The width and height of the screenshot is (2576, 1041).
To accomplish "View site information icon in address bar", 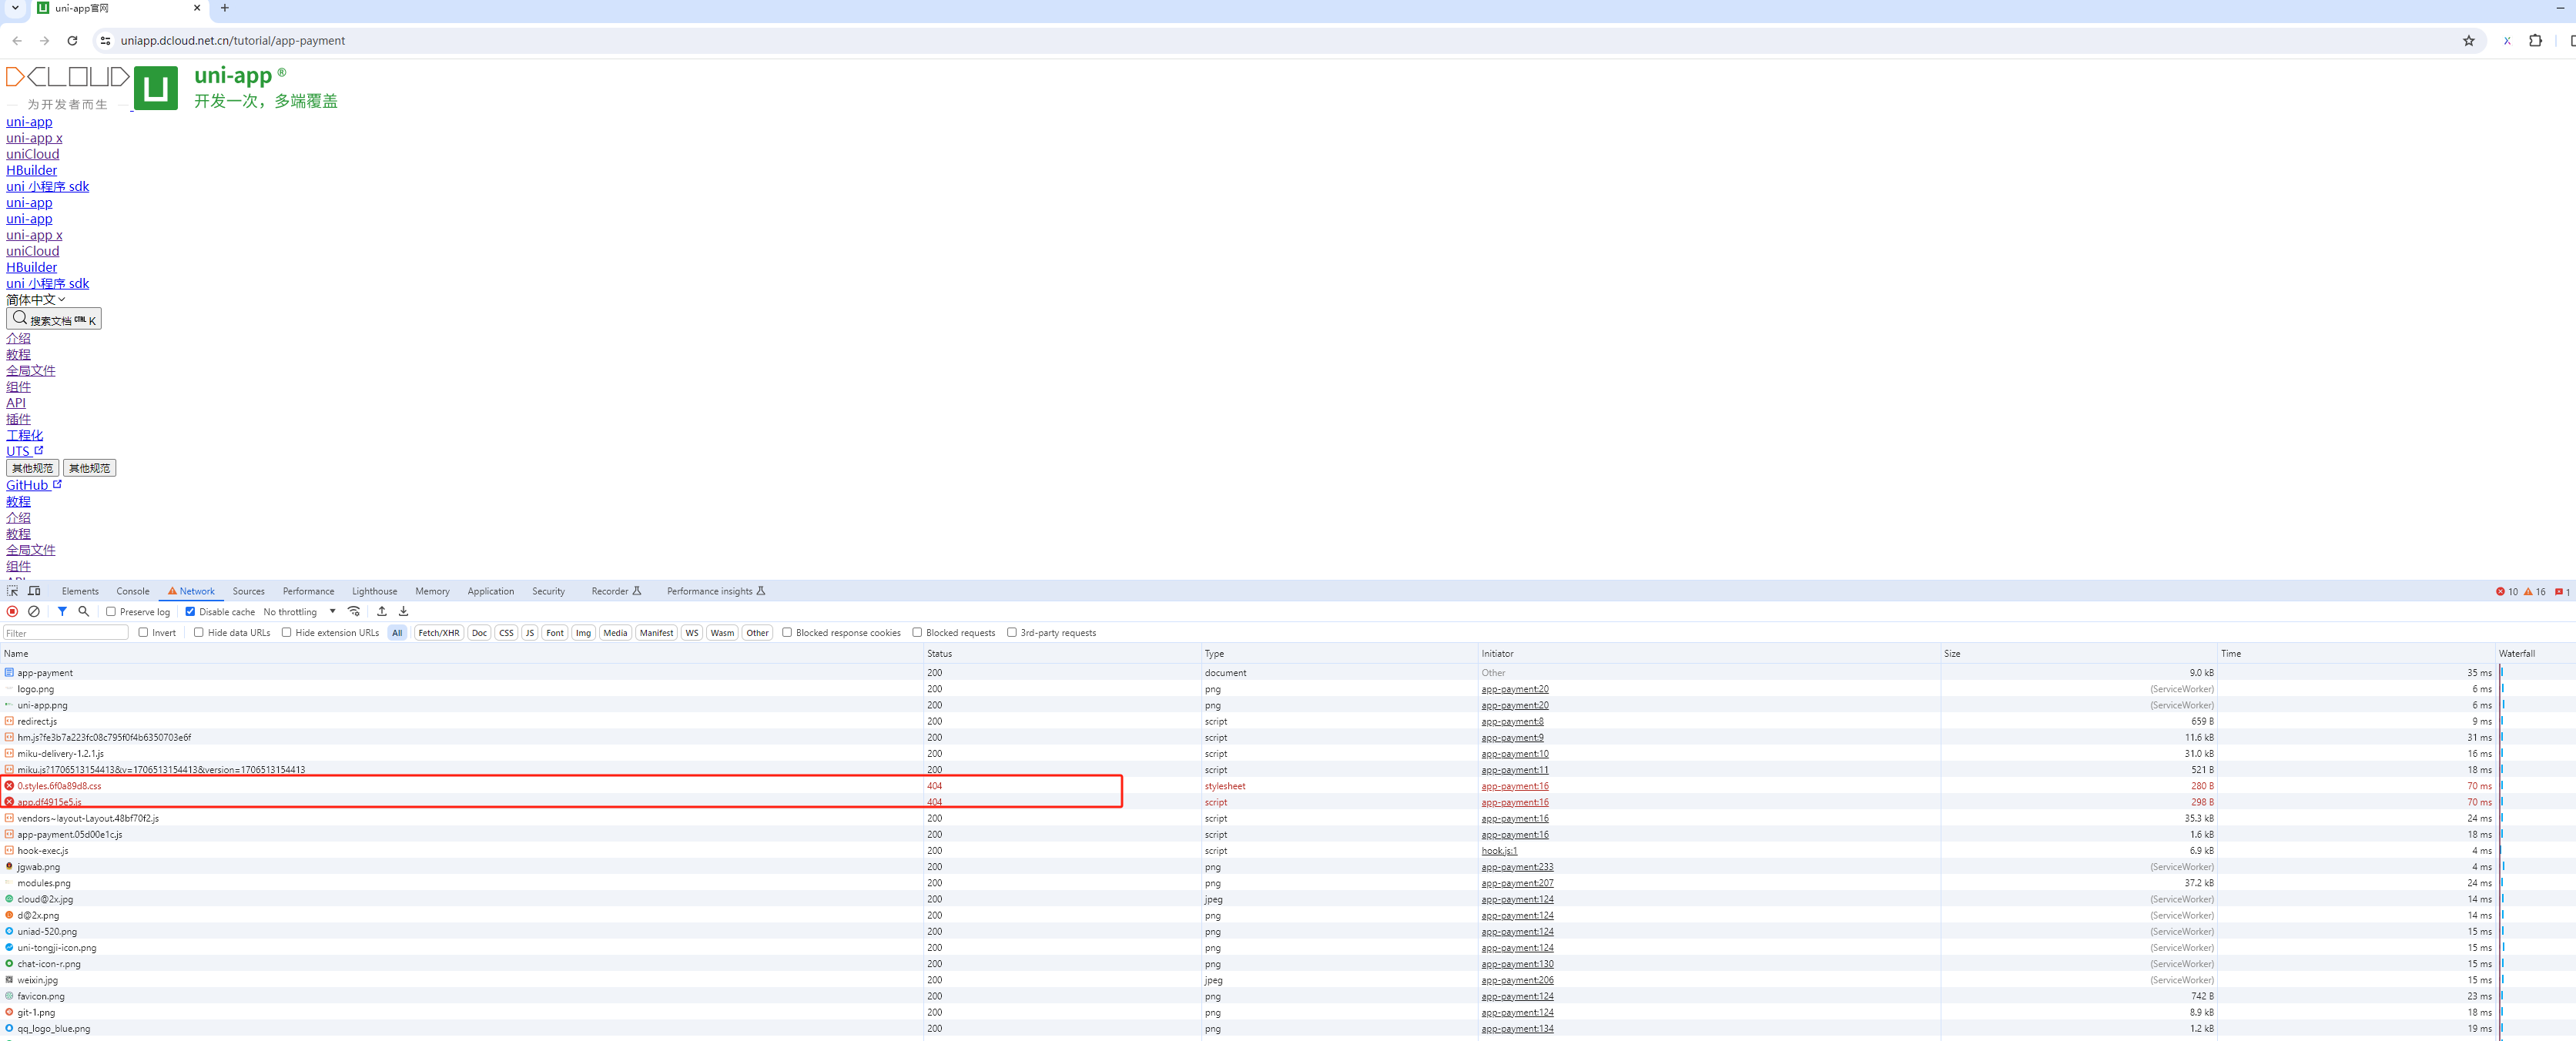I will [105, 41].
